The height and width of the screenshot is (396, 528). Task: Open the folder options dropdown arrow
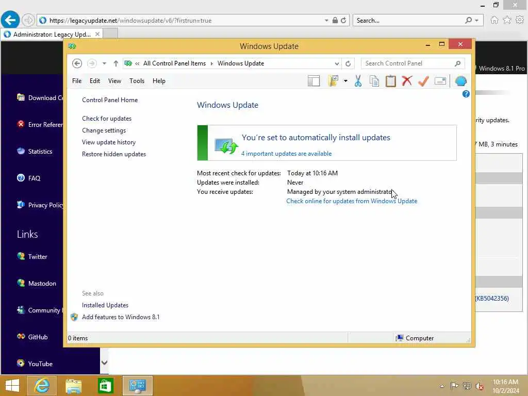point(345,81)
